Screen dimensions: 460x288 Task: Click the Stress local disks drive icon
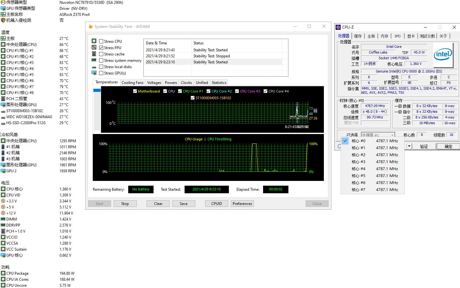94,66
